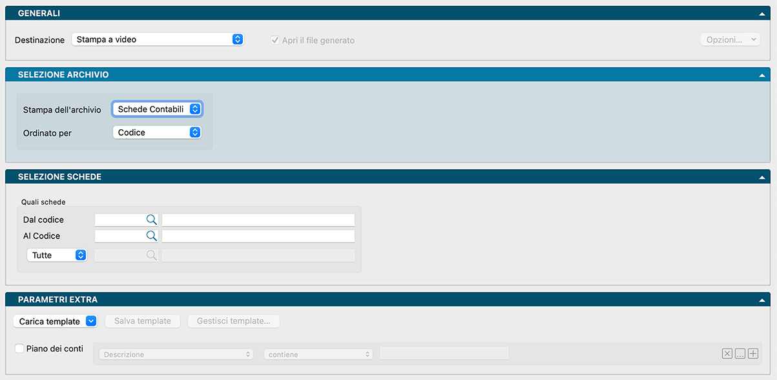This screenshot has width=777, height=380.
Task: Collapse the Selezione Archivio section
Action: click(762, 75)
